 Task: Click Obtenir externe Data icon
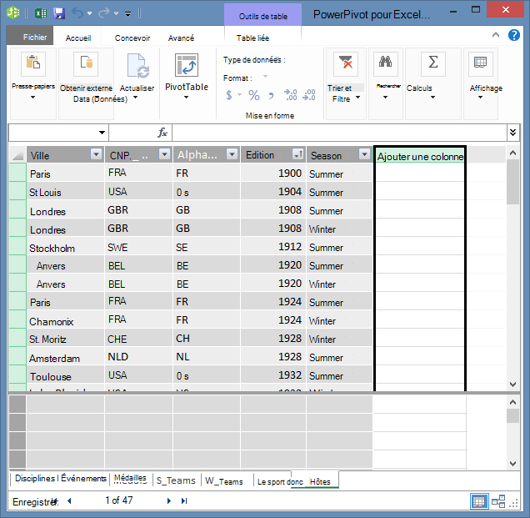(86, 64)
